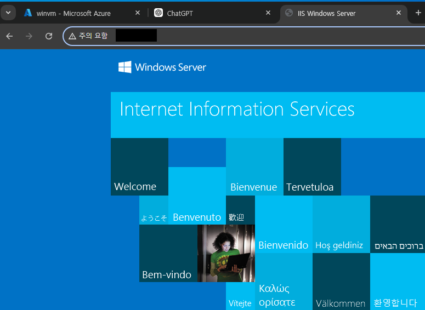Reload the current page
Image resolution: width=425 pixels, height=310 pixels.
[x=49, y=36]
